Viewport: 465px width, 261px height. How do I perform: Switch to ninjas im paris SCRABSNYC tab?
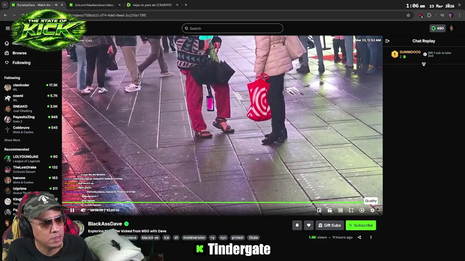click(x=152, y=5)
